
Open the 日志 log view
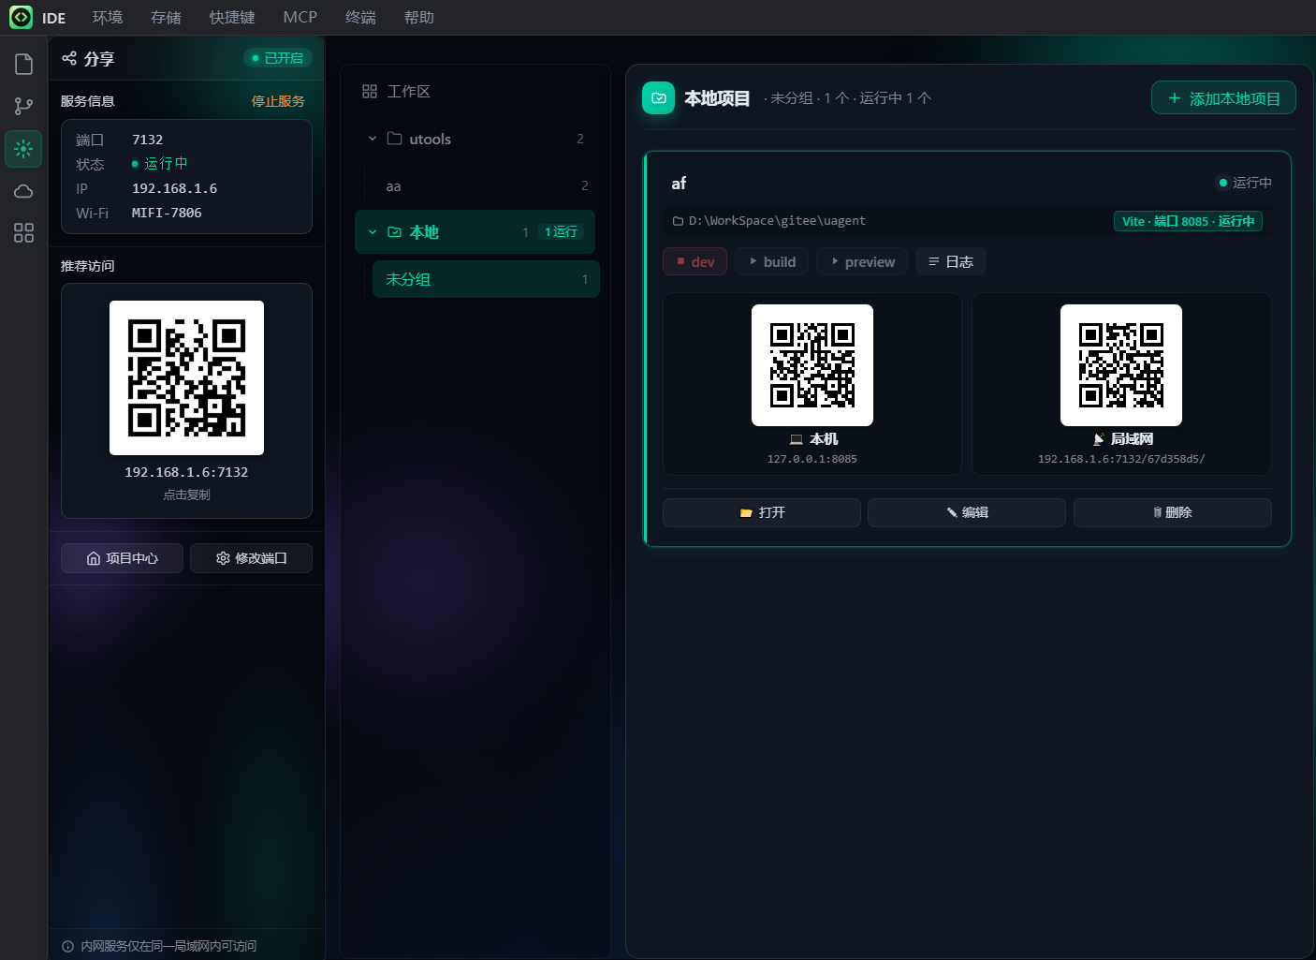(x=950, y=261)
